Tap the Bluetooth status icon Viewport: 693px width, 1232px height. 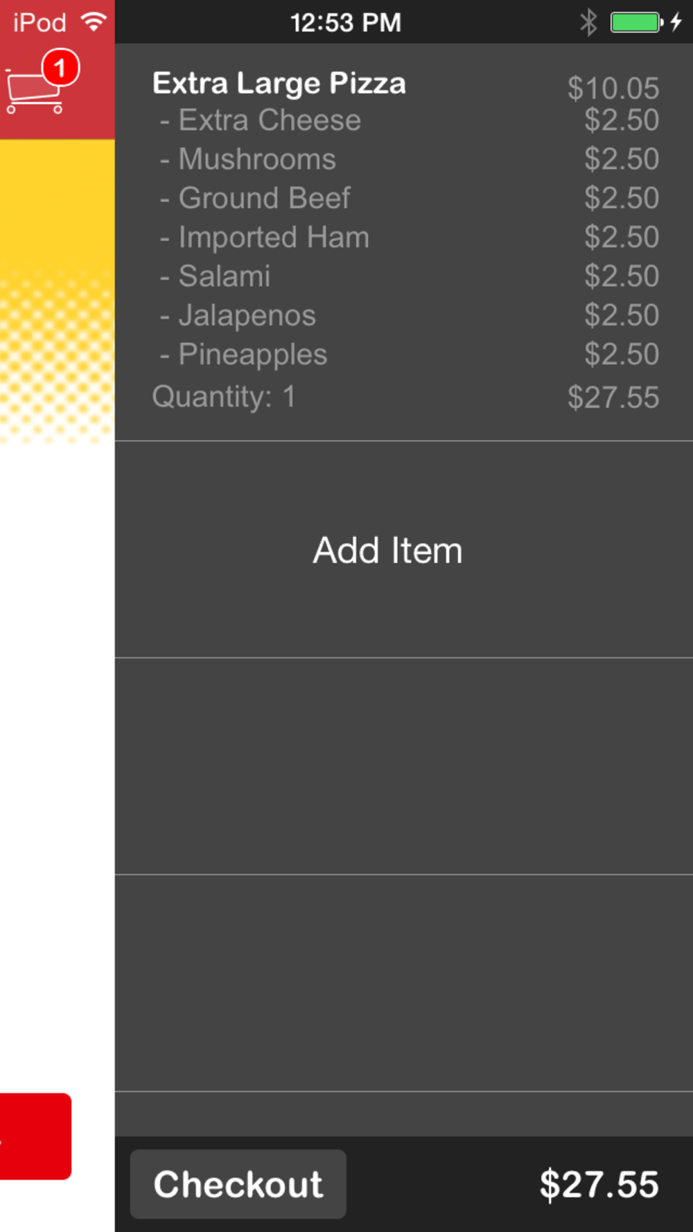pos(588,23)
